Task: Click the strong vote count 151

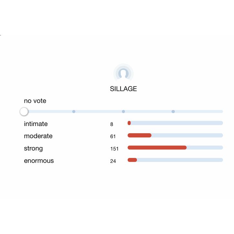Action: click(x=114, y=149)
